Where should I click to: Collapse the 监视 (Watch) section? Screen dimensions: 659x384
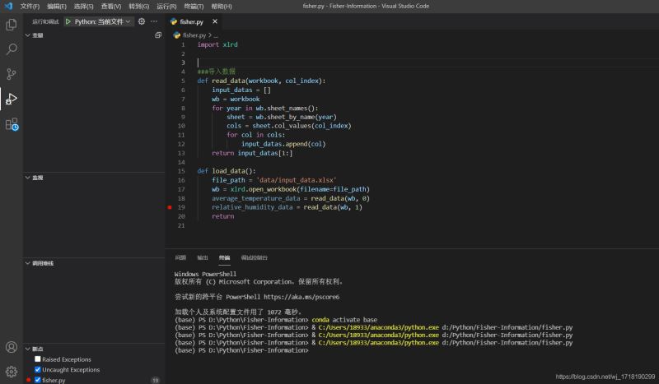37,178
